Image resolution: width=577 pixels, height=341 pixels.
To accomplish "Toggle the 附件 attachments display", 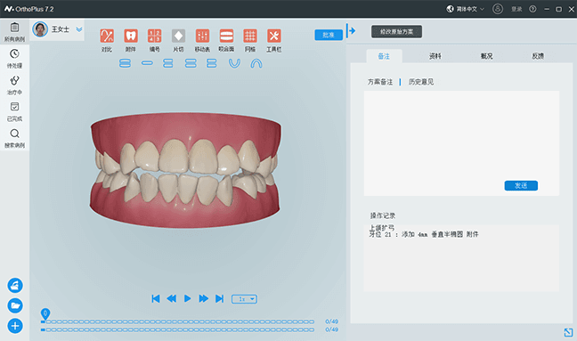I will [131, 36].
